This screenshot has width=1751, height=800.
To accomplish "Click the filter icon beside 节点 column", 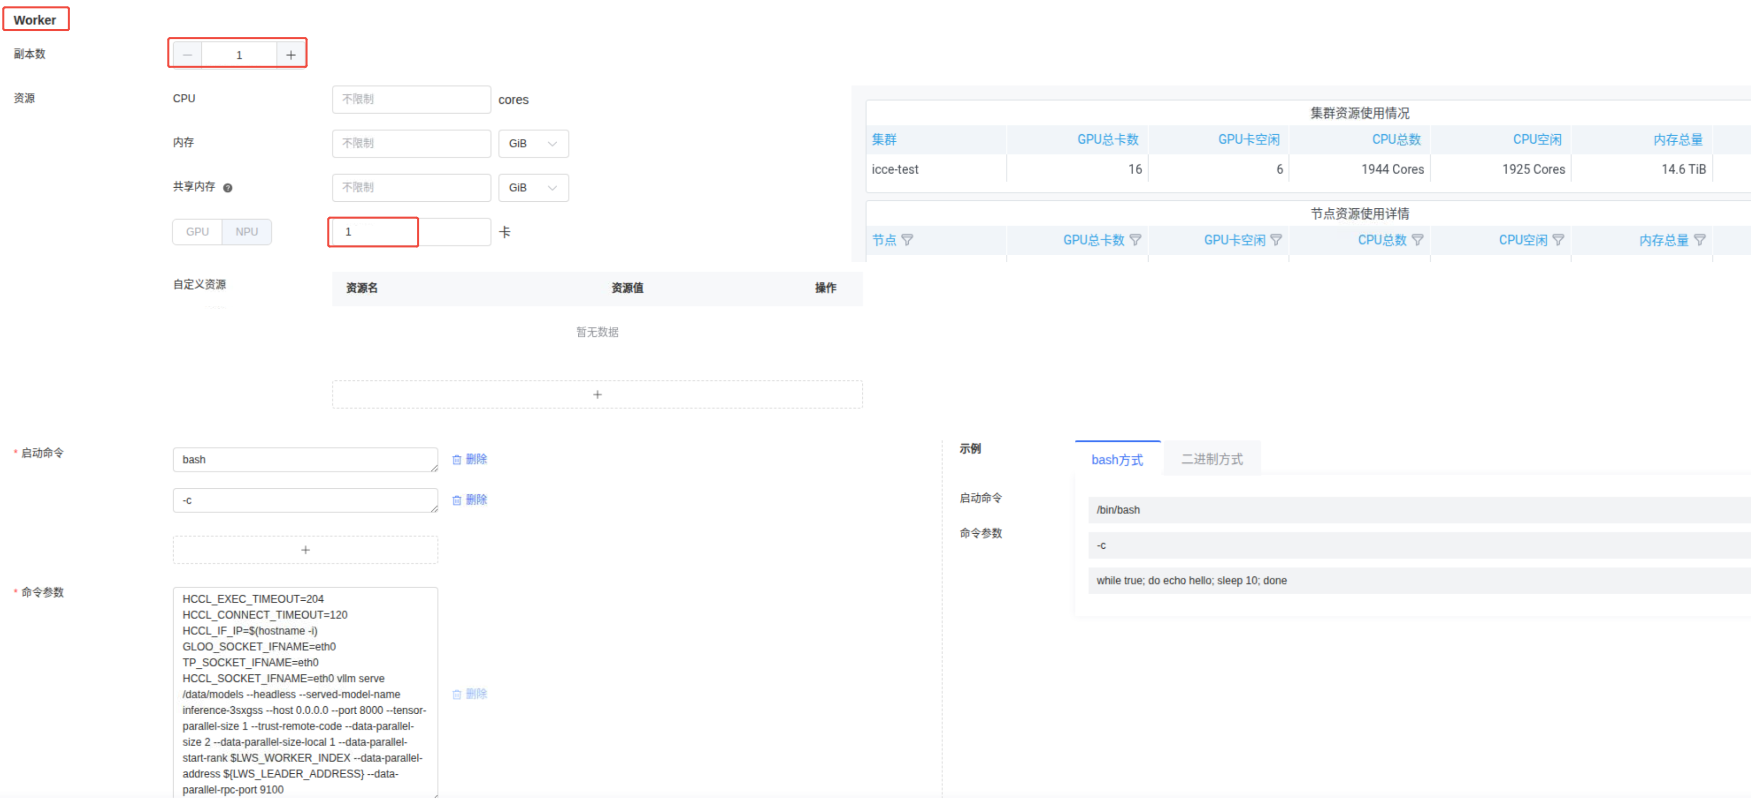I will click(907, 240).
